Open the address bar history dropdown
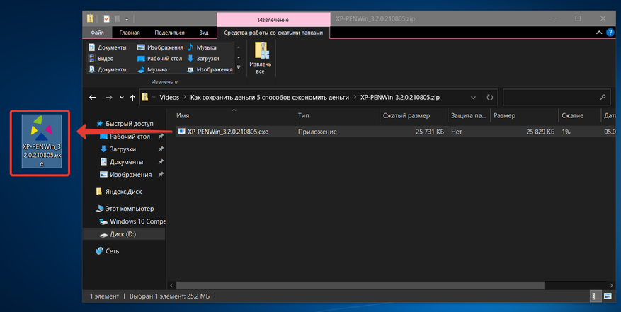Viewport: 621px width, 312px height. tap(473, 98)
